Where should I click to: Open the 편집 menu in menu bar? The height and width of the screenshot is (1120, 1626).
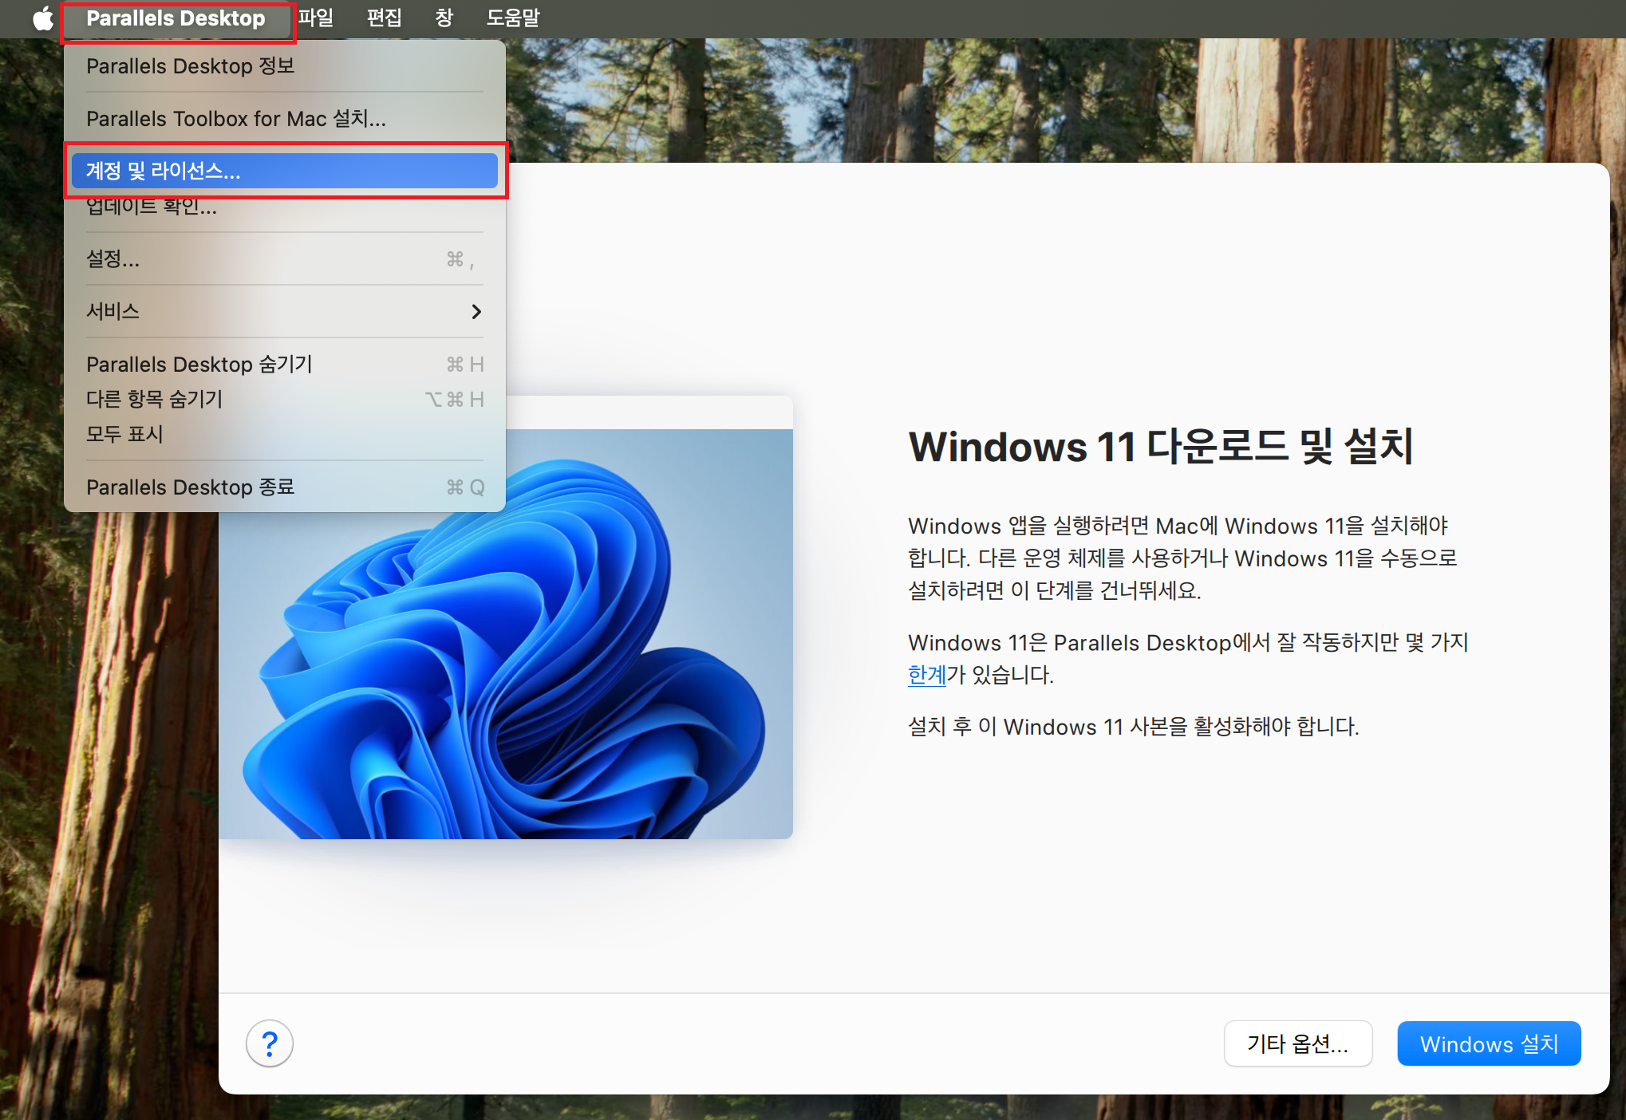pos(384,18)
